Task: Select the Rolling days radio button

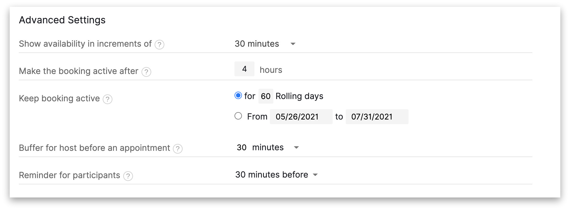Action: click(238, 96)
